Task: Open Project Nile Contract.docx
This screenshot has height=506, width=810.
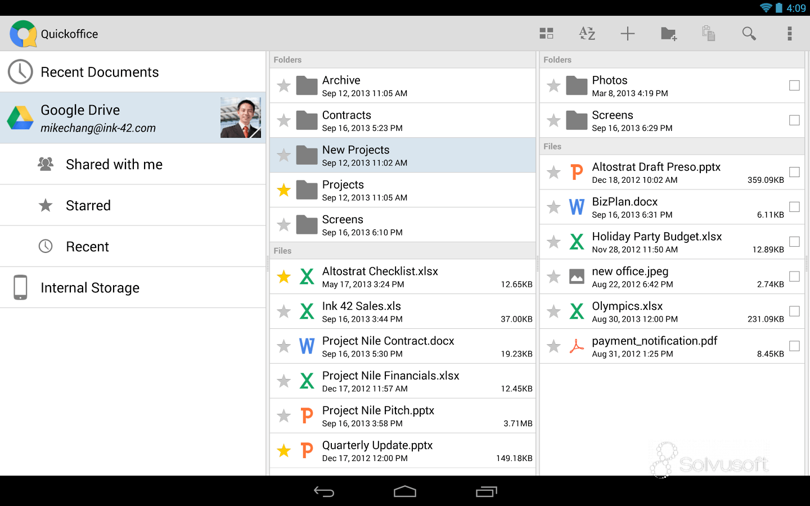Action: point(388,346)
